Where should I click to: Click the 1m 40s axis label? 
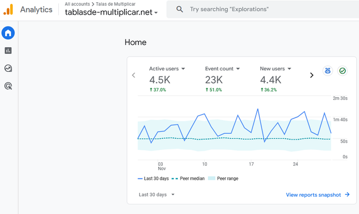pyautogui.click(x=340, y=120)
